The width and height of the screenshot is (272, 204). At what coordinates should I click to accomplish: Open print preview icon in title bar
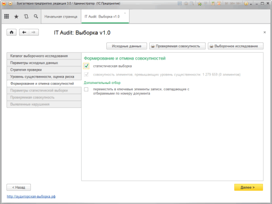click(192, 3)
